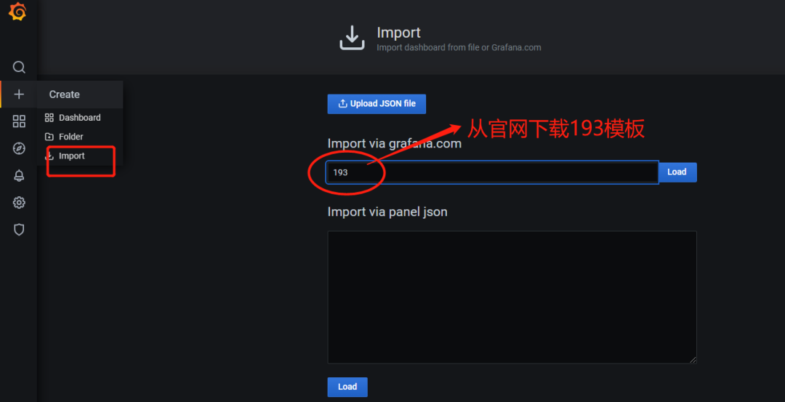
Task: Choose Import from the Create menu
Action: point(71,156)
